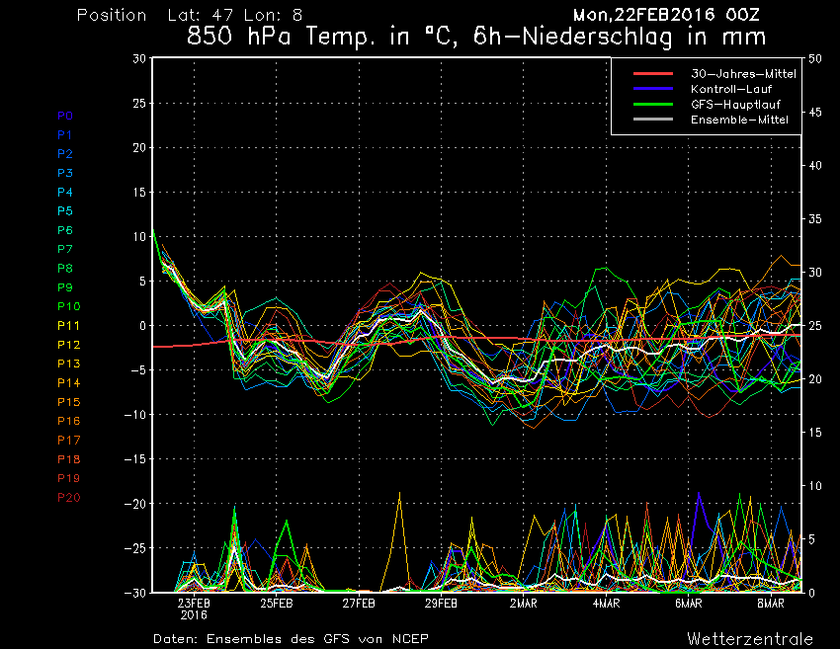This screenshot has width=840, height=649.
Task: Pick the P13 ensemble member label
Action: [x=68, y=364]
